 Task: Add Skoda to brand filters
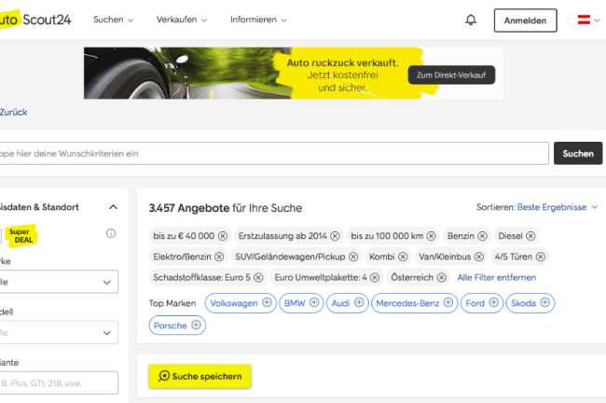(x=544, y=303)
